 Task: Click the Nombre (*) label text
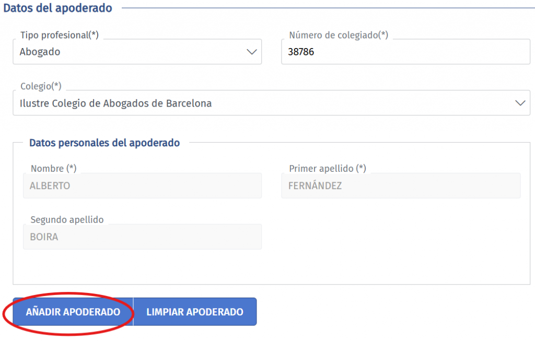54,169
